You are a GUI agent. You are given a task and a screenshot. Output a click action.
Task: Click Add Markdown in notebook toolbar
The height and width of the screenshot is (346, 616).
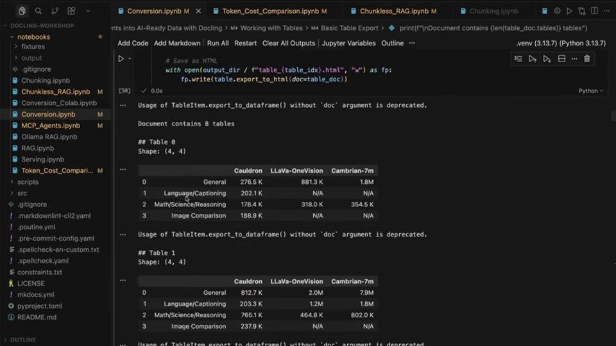point(177,43)
